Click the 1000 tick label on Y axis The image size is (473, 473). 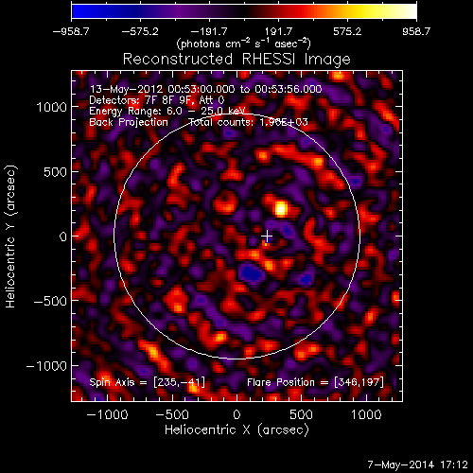pyautogui.click(x=52, y=107)
